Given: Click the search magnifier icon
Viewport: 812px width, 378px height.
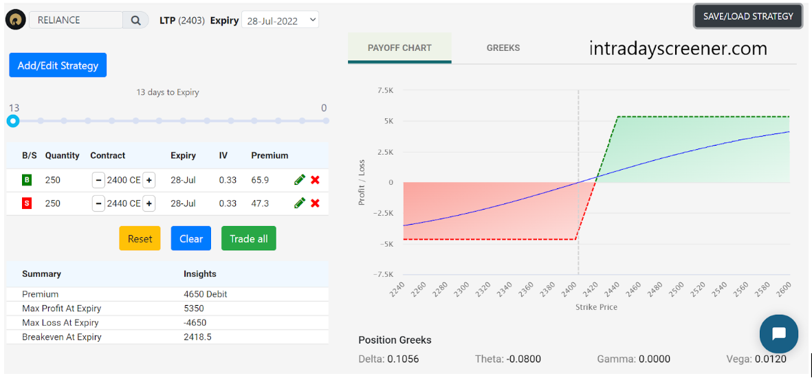Looking at the screenshot, I should (135, 20).
